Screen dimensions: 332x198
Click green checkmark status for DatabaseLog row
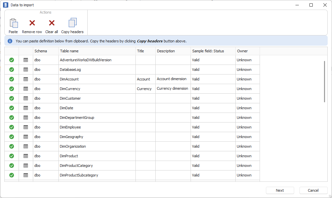[x=12, y=70]
